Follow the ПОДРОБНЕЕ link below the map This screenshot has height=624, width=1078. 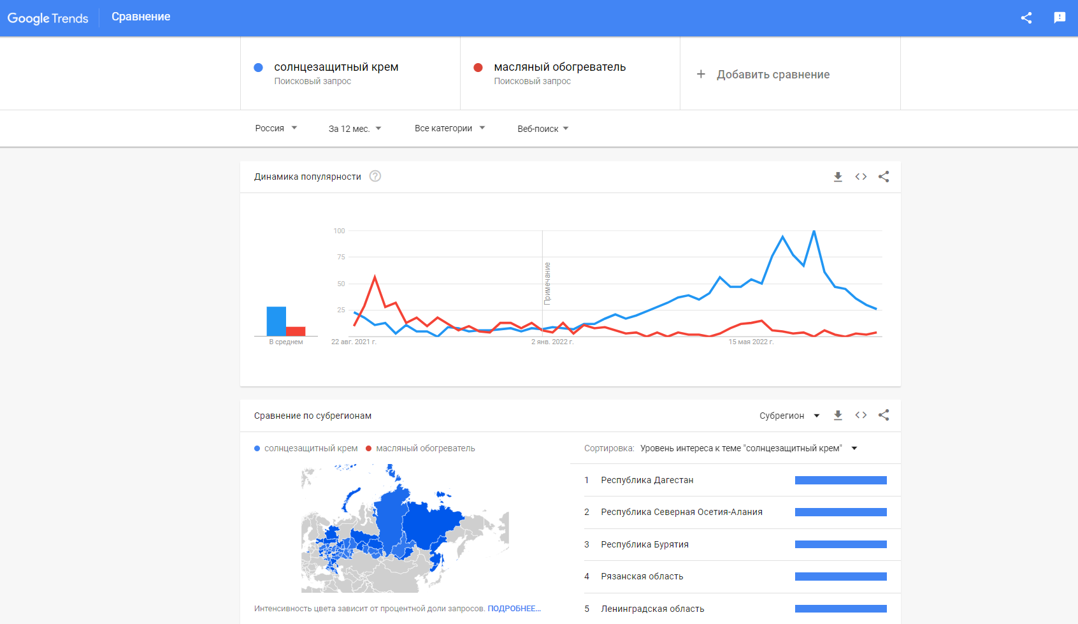tap(514, 609)
